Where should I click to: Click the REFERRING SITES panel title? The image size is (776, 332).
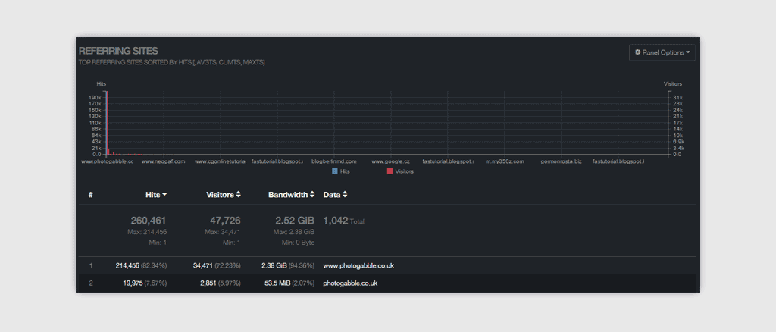[118, 51]
